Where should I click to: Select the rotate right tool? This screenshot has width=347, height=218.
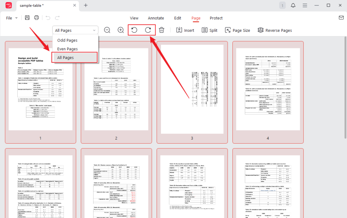click(149, 30)
